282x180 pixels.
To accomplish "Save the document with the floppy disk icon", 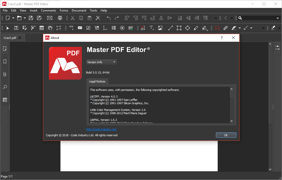I will coord(31,18).
